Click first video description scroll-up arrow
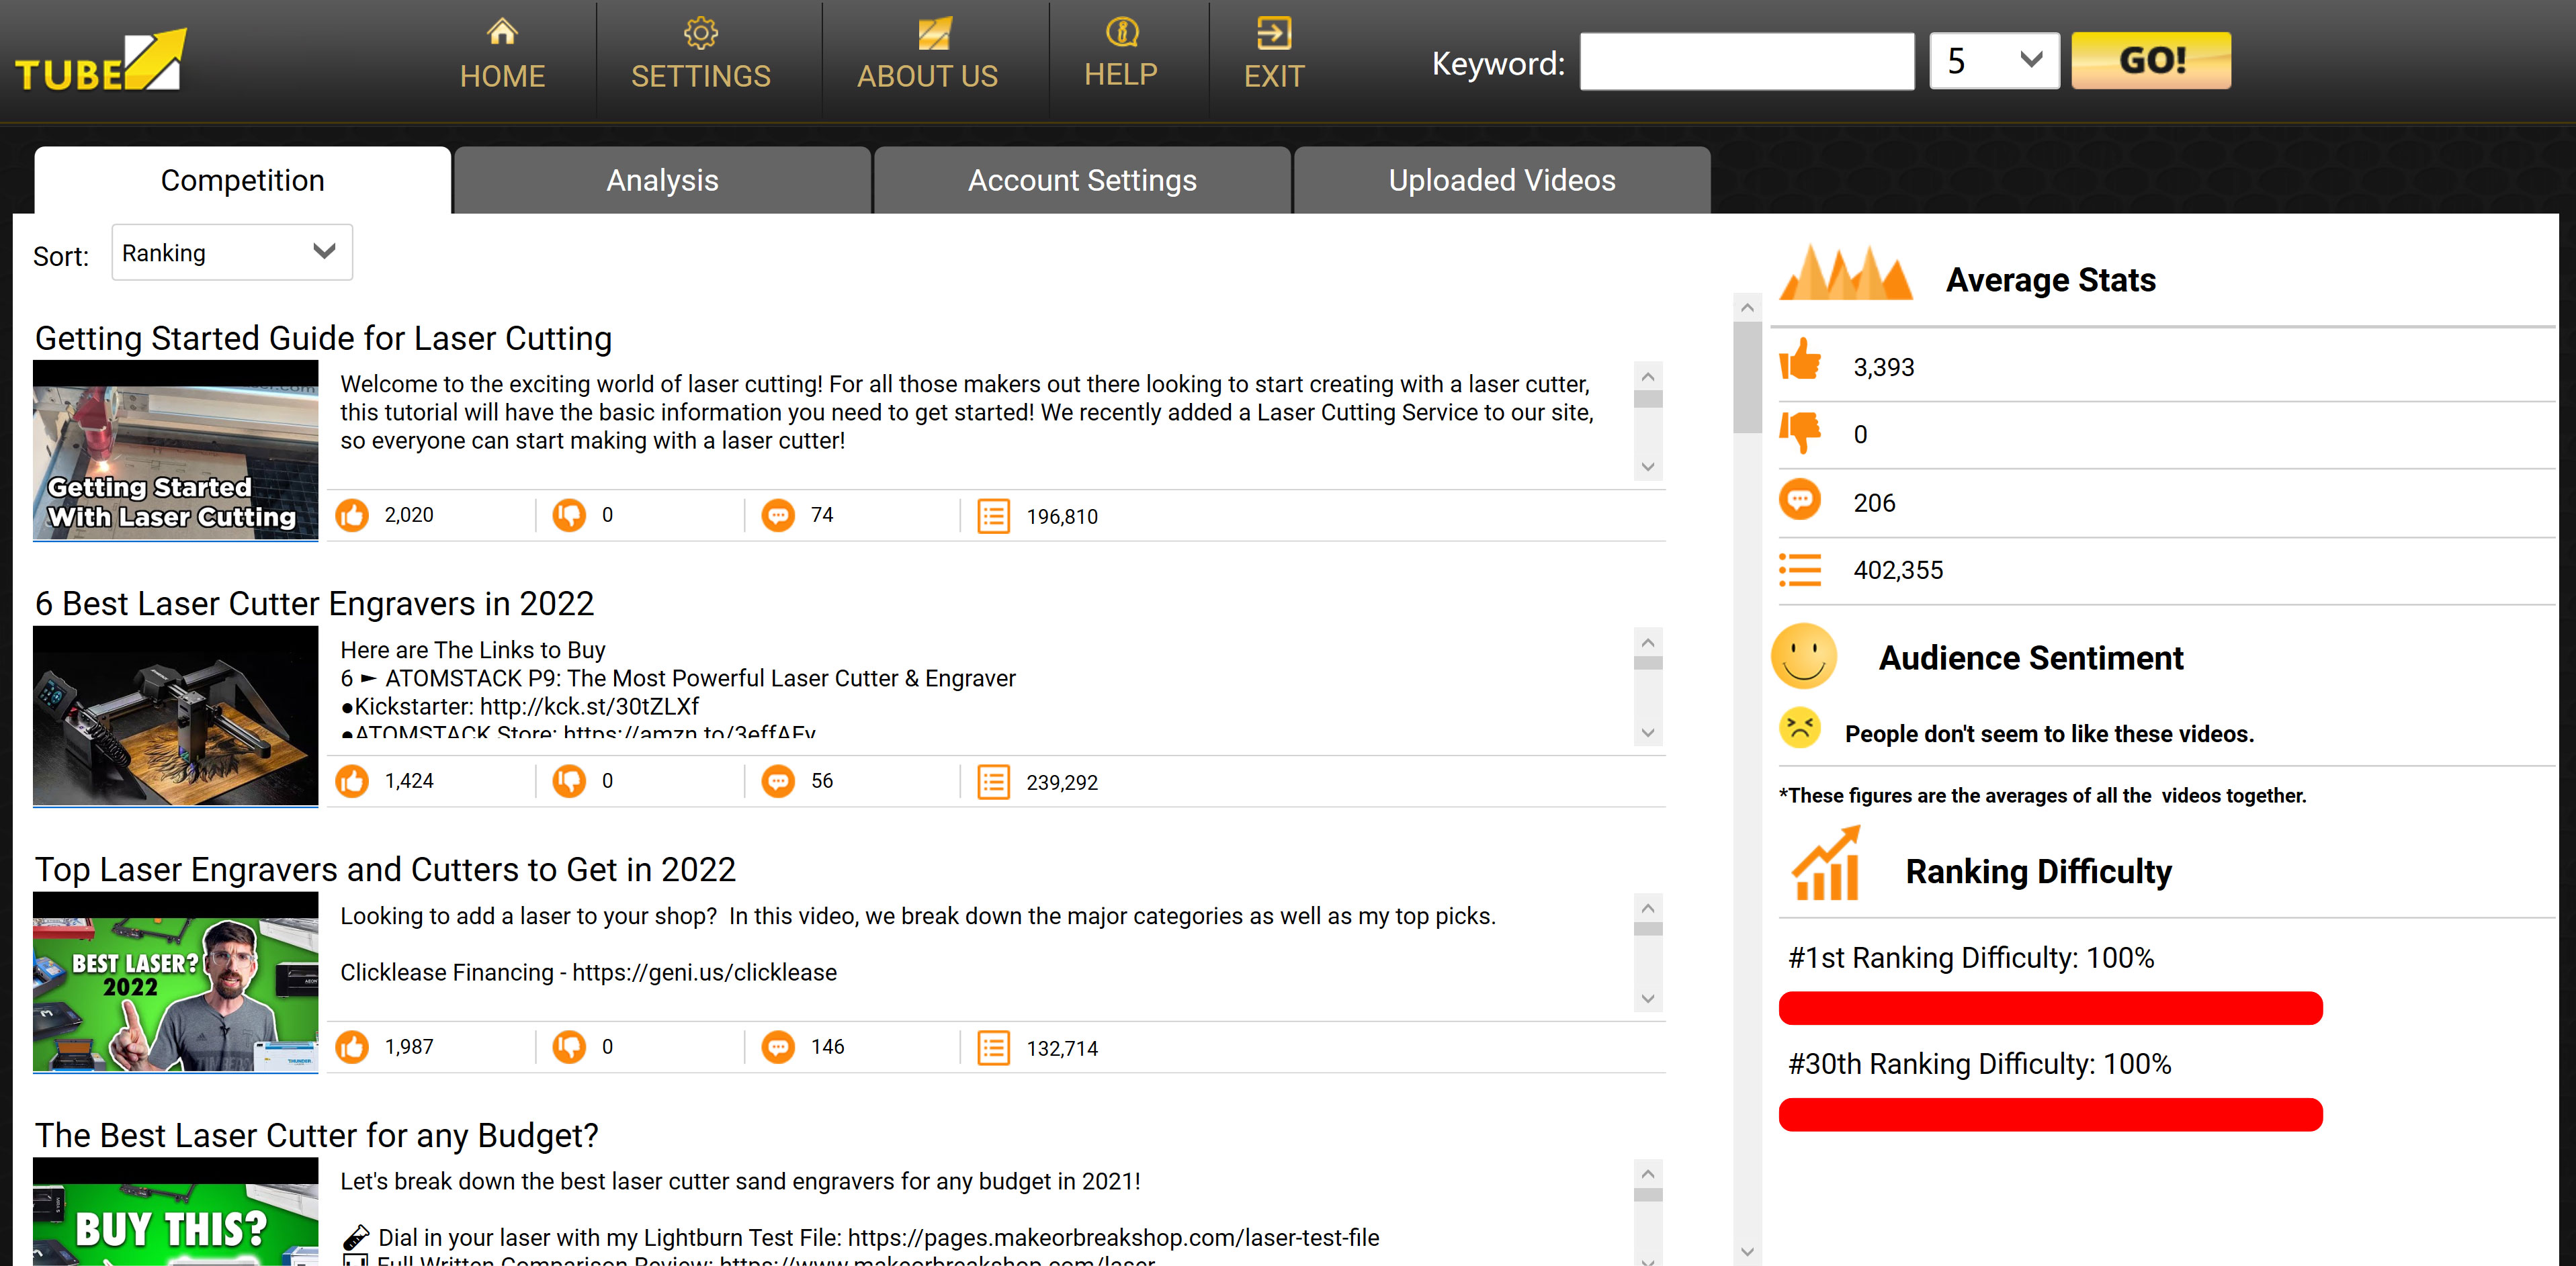Viewport: 2576px width, 1266px height. [x=1648, y=376]
